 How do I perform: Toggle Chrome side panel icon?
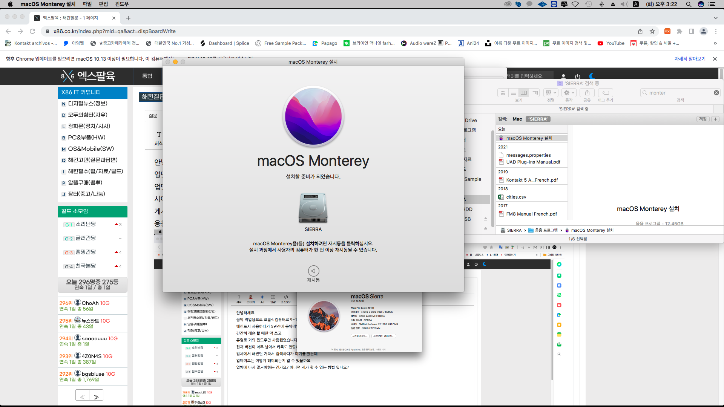(x=692, y=31)
